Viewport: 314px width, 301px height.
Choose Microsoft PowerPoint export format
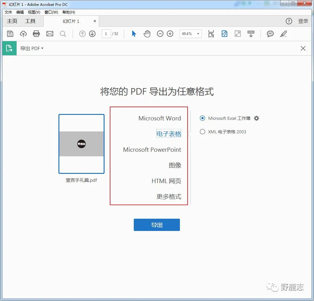pos(152,149)
